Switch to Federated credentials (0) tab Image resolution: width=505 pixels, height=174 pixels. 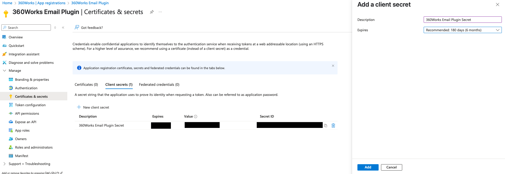(159, 85)
